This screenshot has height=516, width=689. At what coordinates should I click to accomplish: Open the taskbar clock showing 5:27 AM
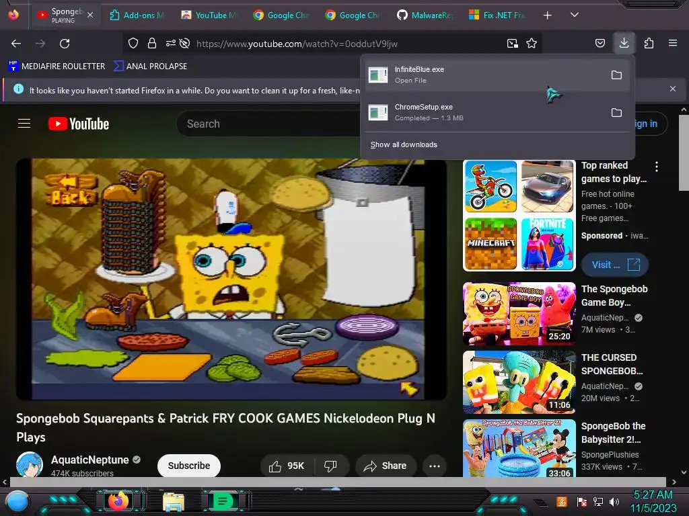pos(653,501)
